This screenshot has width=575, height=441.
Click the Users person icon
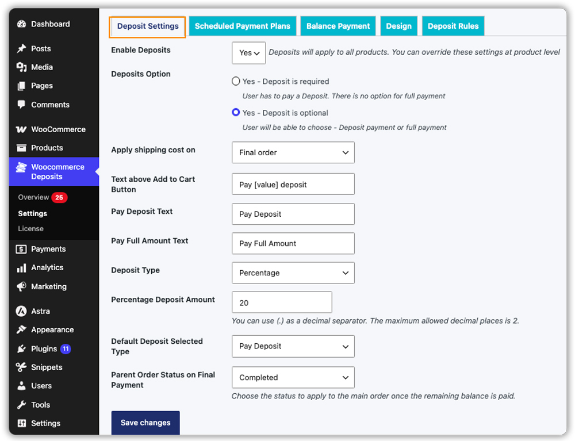(21, 386)
